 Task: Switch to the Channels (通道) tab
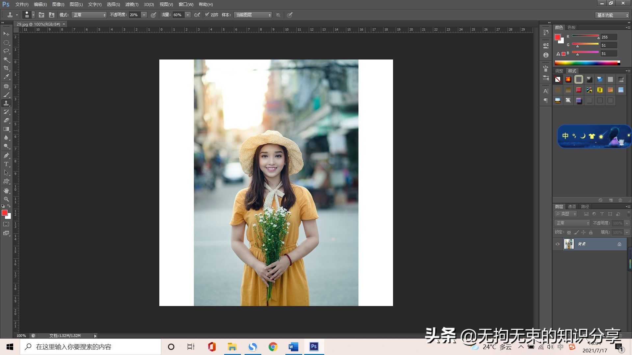click(x=572, y=206)
